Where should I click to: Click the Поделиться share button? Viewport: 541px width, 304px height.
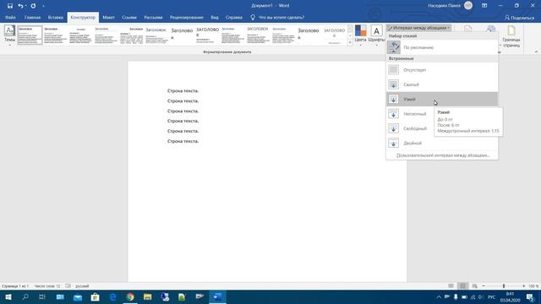click(519, 18)
